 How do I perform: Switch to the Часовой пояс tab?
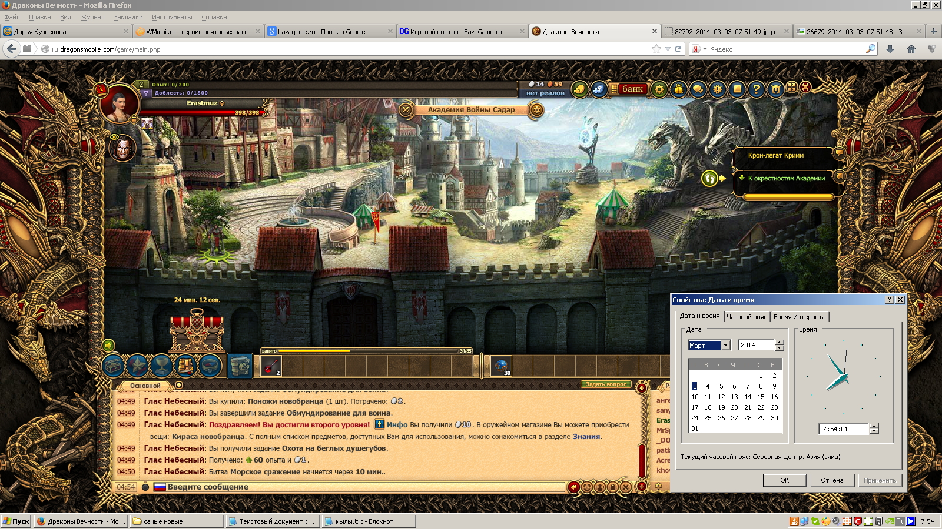(x=747, y=317)
